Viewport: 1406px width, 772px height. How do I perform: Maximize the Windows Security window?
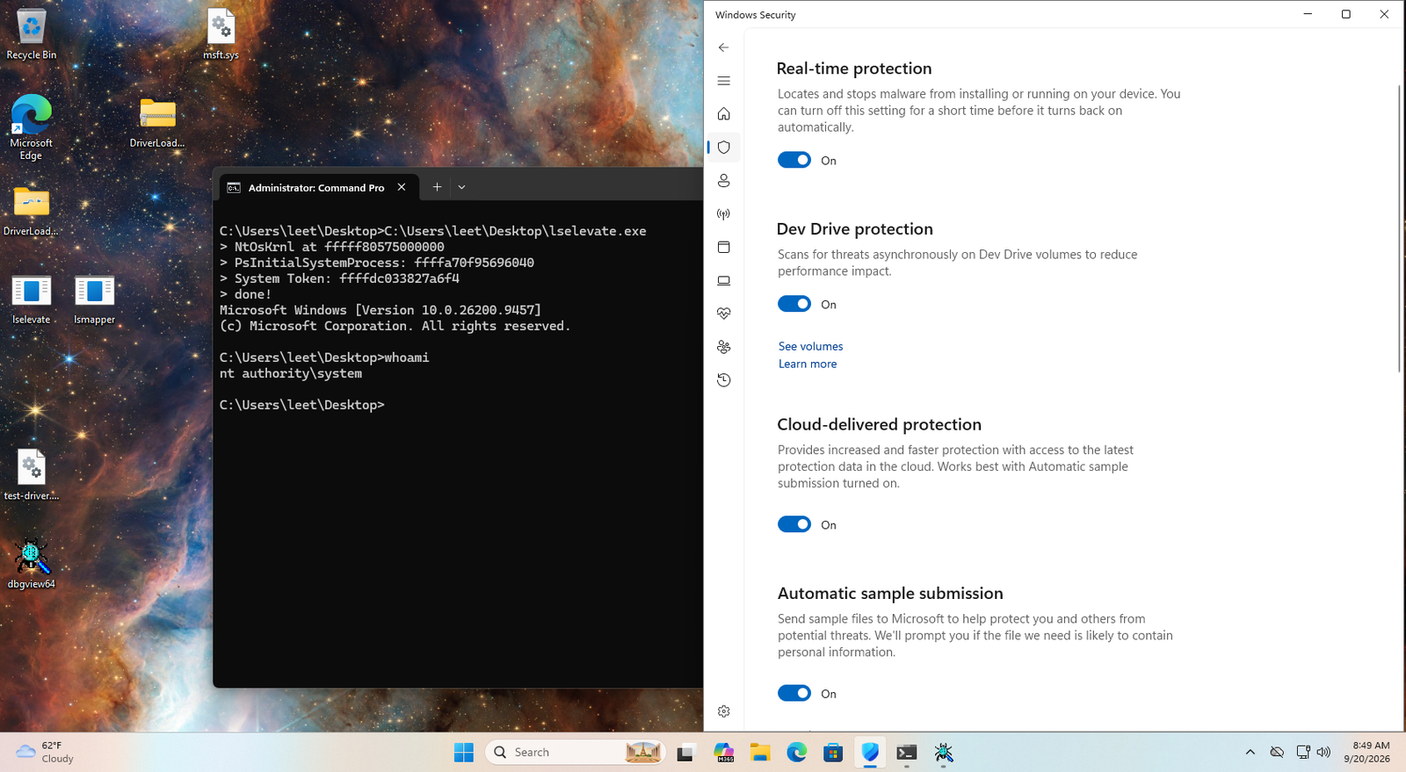coord(1345,14)
